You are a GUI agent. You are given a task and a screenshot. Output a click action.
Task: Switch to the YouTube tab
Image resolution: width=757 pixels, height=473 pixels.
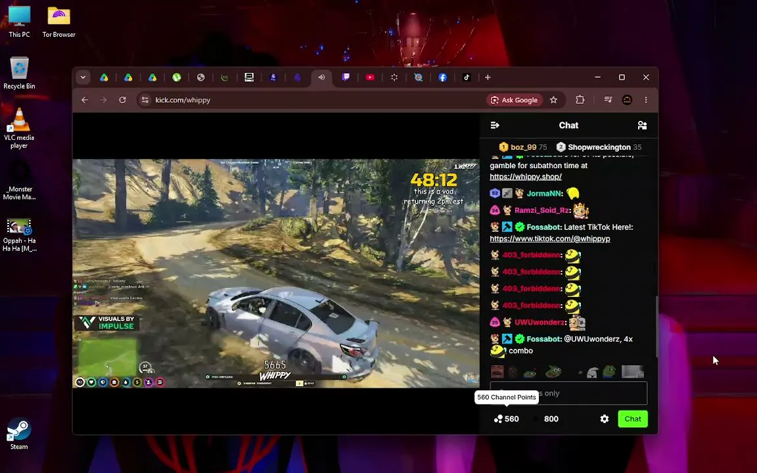click(x=370, y=78)
